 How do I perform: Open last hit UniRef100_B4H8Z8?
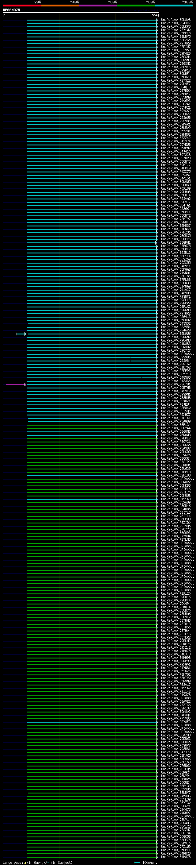(x=176, y=857)
